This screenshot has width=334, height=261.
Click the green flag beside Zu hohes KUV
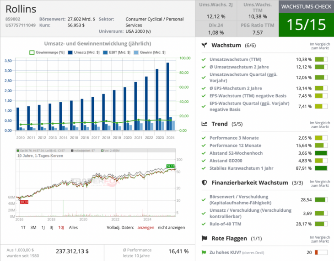coord(204,252)
